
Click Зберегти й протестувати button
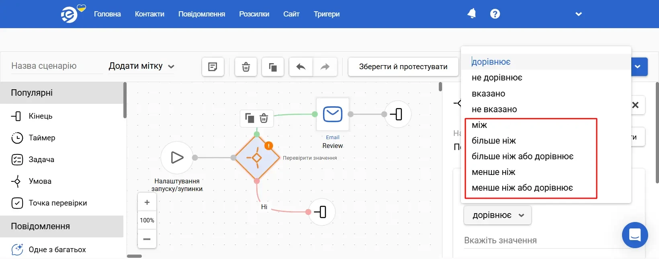(403, 67)
